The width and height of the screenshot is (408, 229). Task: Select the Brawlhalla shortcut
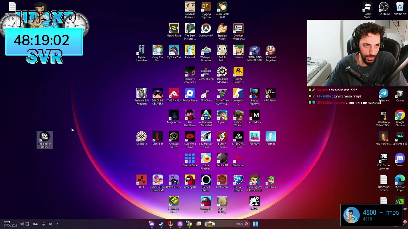point(271,182)
